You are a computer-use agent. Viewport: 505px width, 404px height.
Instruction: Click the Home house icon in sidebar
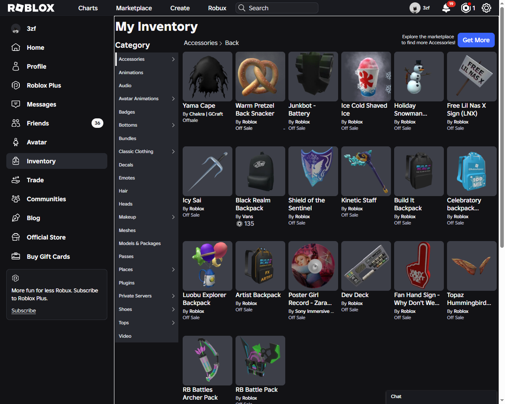(16, 47)
